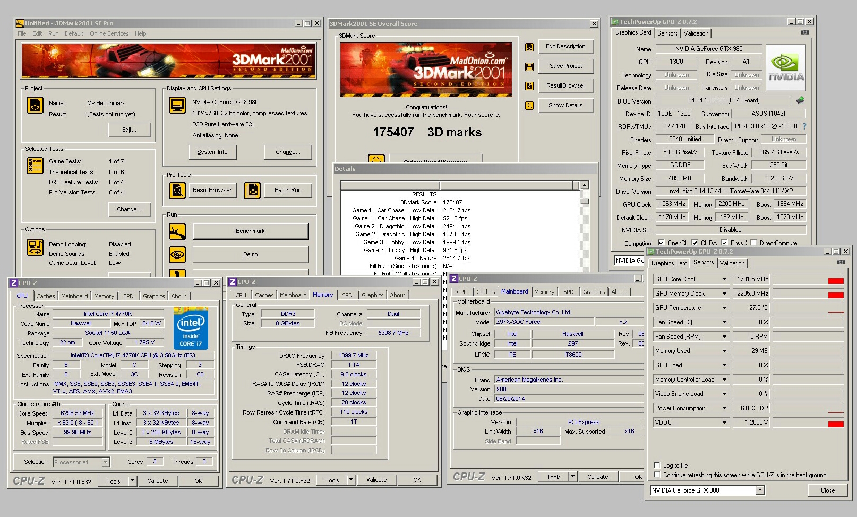Click the GPU Name field NVIDIA GeForce GTX 980
Image resolution: width=857 pixels, height=517 pixels.
click(708, 49)
